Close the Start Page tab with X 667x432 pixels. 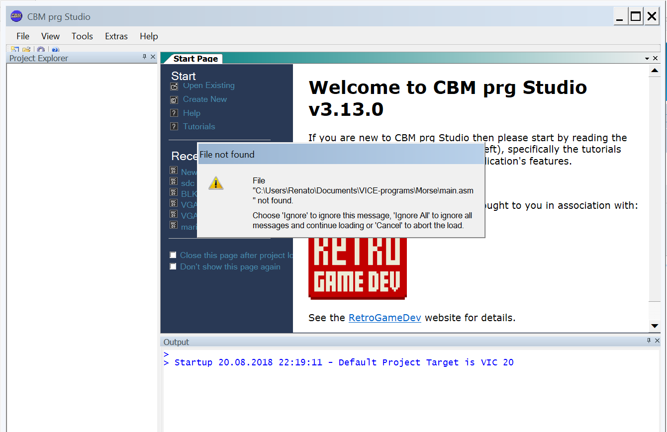(x=656, y=58)
